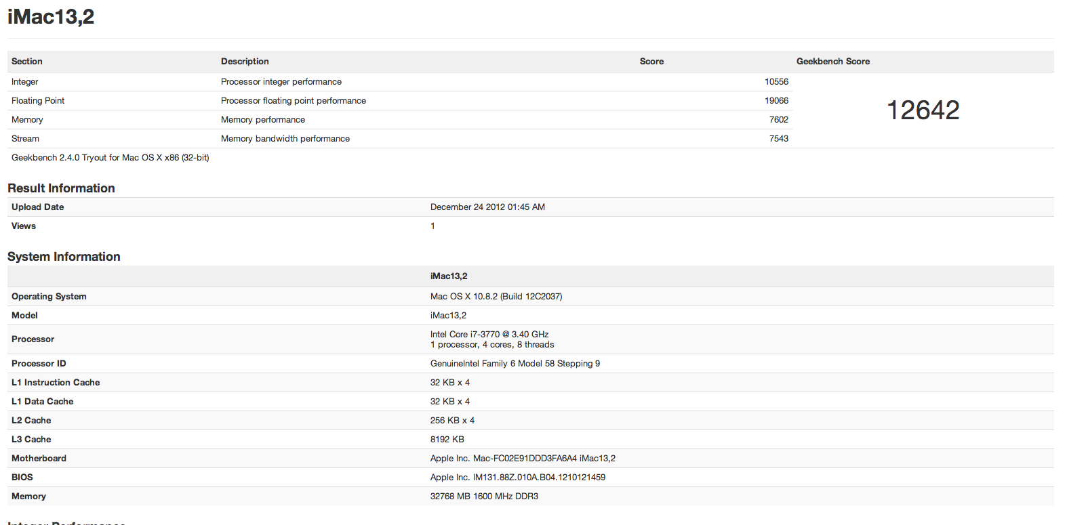Click the Geekbench Score column header
1067x525 pixels.
pyautogui.click(x=833, y=61)
